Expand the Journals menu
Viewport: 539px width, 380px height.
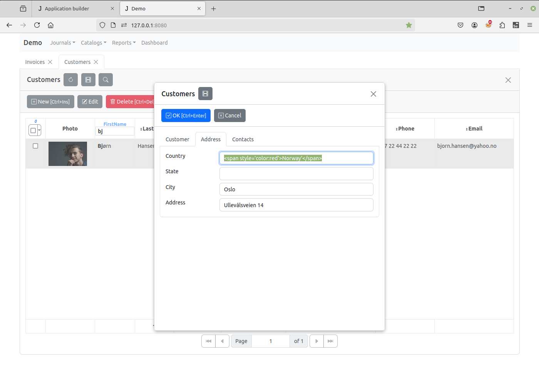tap(62, 43)
